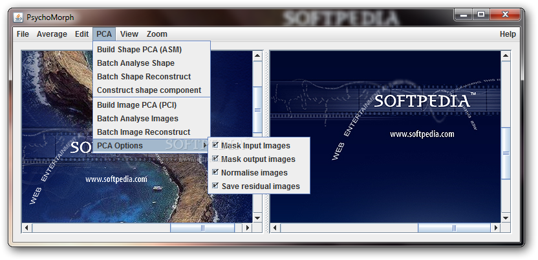Click right panel horizontal scrollbar right arrow
538x260 pixels.
coord(496,228)
